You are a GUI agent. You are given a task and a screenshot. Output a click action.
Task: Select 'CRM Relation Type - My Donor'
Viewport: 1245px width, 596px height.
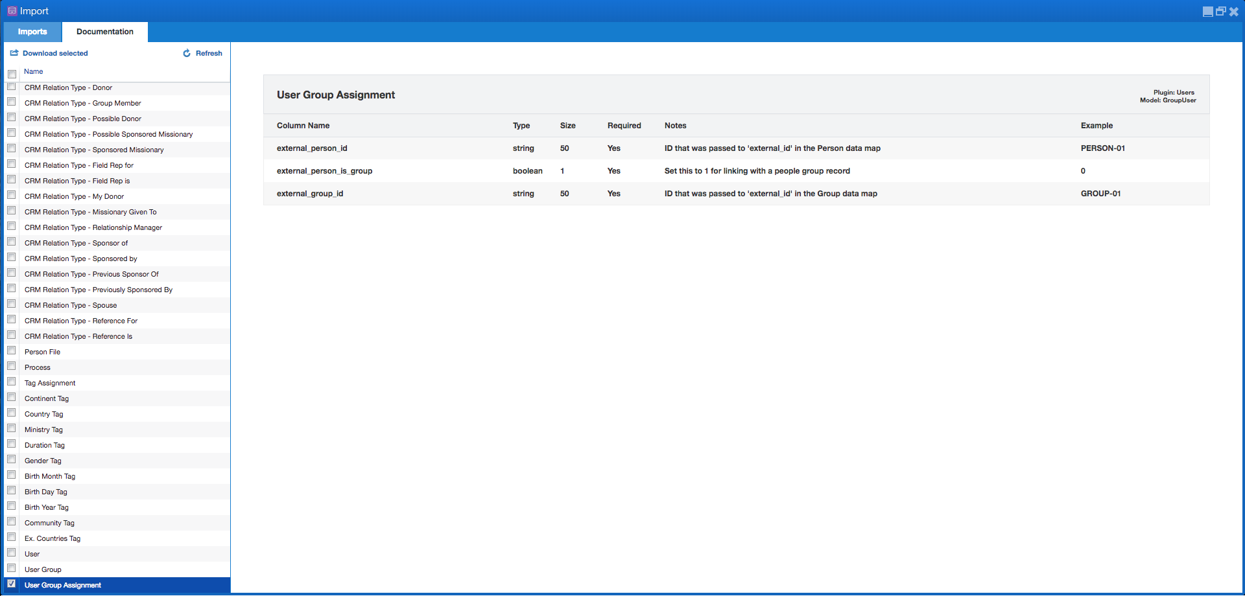tap(117, 196)
